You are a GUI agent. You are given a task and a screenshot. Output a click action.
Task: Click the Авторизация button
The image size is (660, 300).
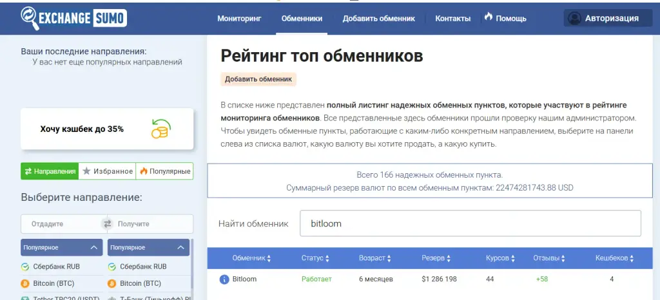608,18
